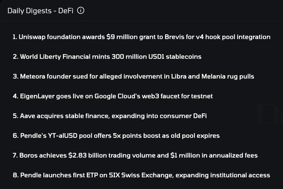
Task: Open the Pendle ETP SIX Swiss Exchange headline
Action: pos(141,175)
